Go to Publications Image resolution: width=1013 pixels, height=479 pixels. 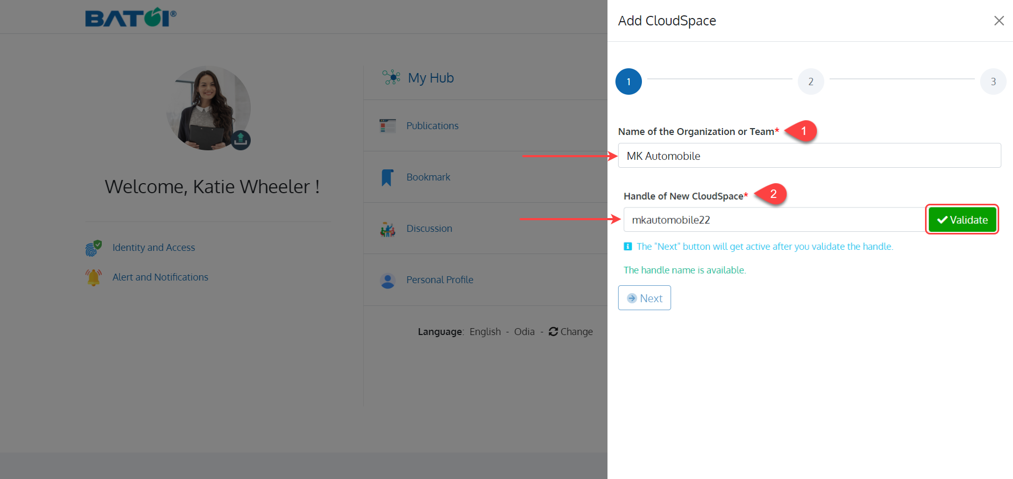[x=432, y=126]
